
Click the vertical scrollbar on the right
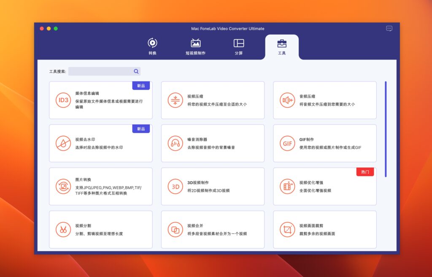[386, 127]
